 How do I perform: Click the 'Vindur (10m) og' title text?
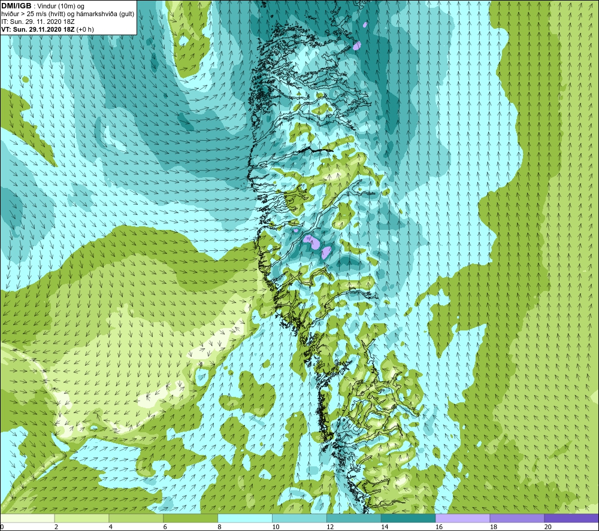(x=61, y=7)
